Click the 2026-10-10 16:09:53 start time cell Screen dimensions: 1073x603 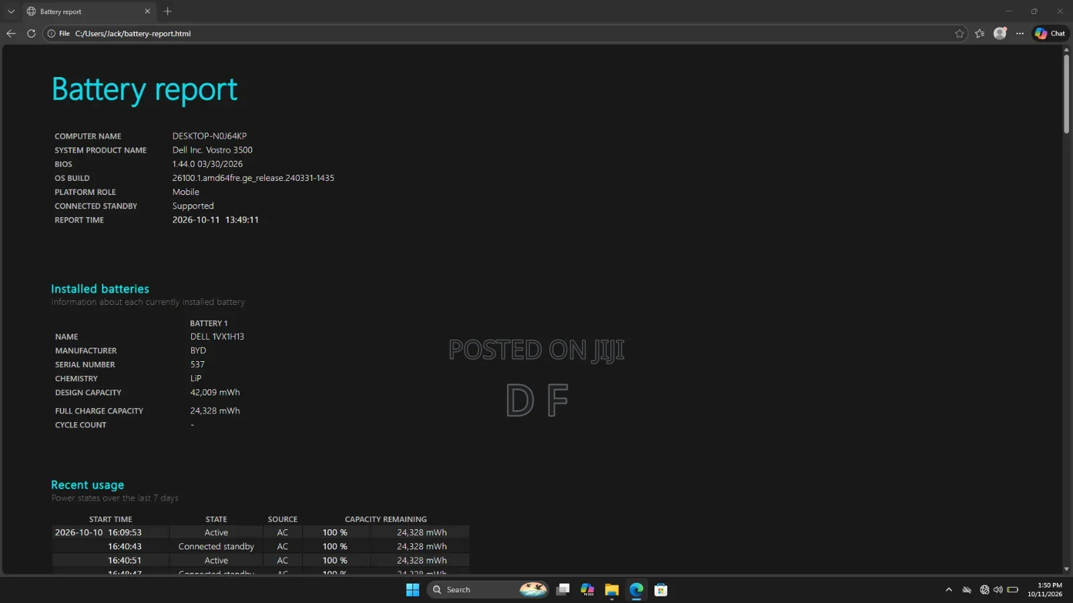tap(111, 533)
